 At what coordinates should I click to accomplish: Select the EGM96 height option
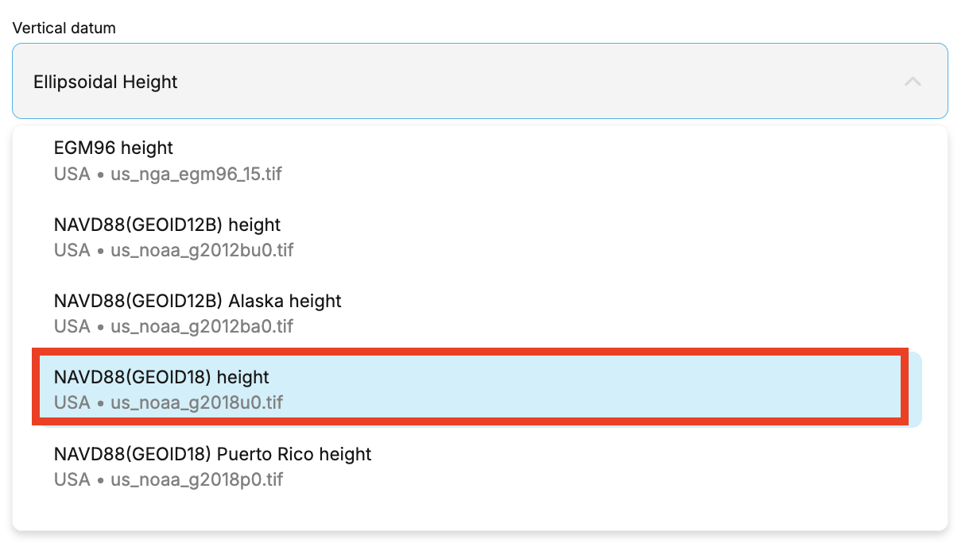[480, 160]
